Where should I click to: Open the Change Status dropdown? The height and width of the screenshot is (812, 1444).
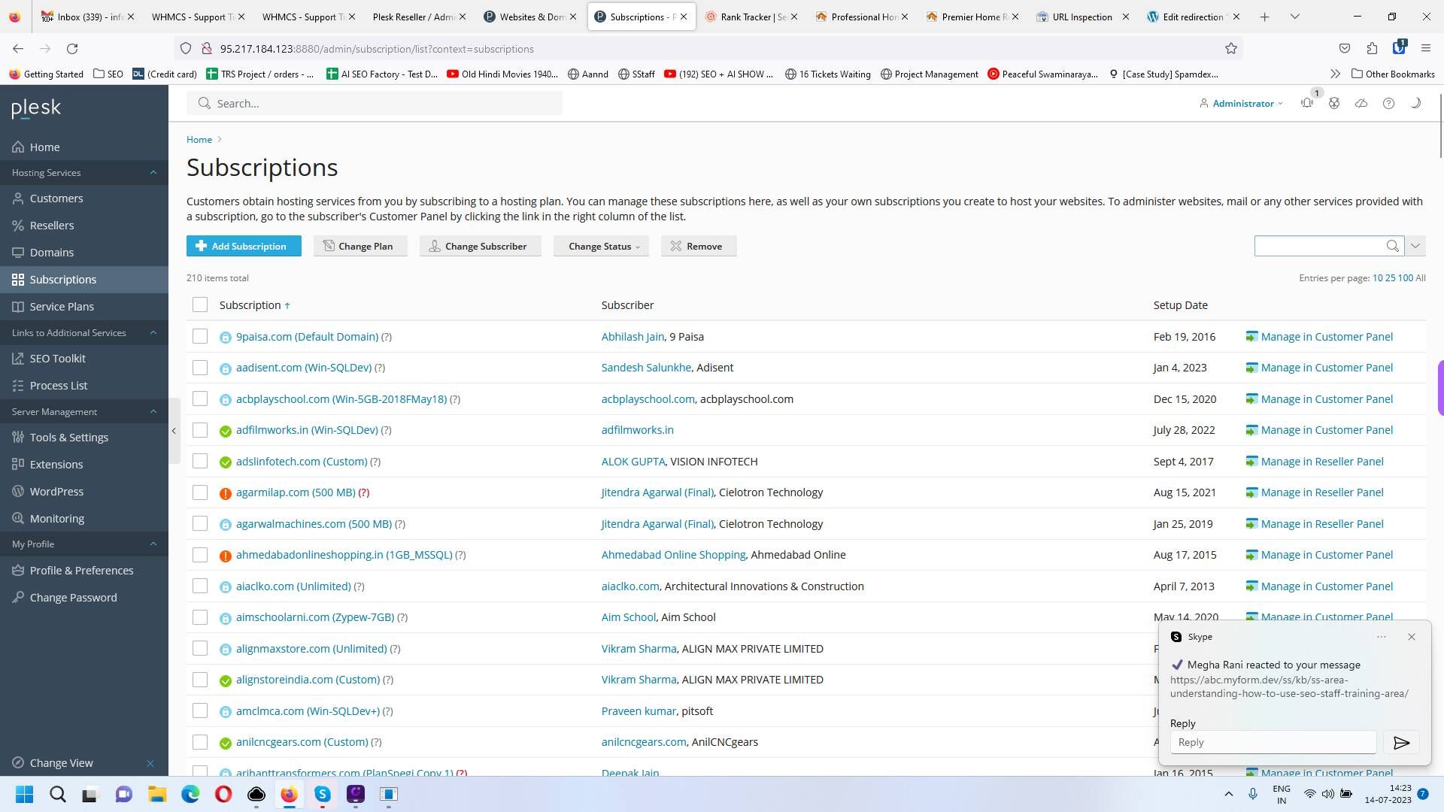click(x=601, y=246)
